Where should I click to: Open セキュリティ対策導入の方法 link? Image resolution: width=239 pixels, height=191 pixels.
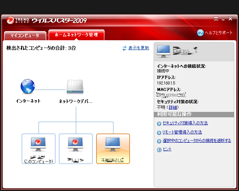(185, 123)
